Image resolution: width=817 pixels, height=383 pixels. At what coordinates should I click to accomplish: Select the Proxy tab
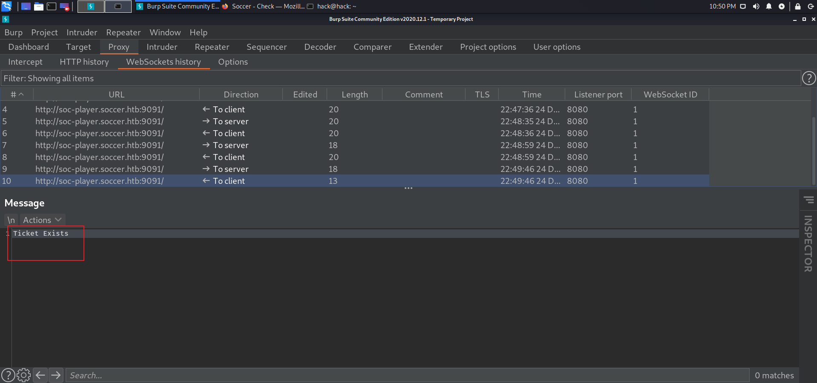click(x=119, y=47)
